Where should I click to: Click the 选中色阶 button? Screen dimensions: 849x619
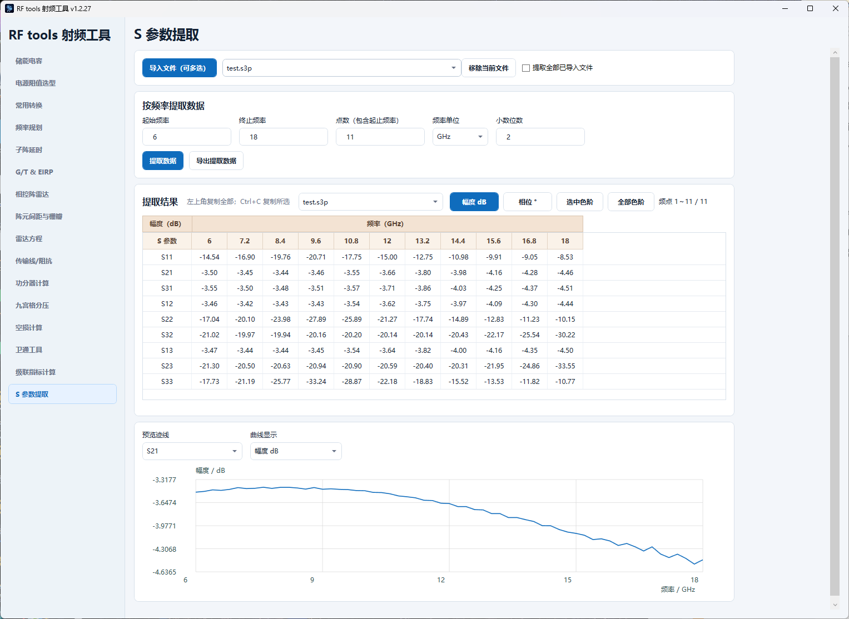tap(580, 202)
